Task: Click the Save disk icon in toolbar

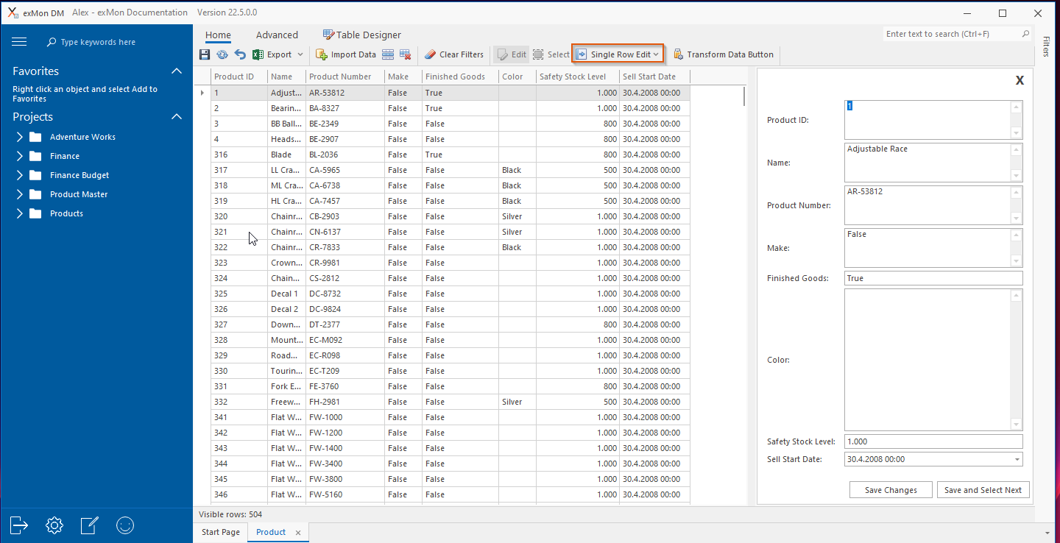Action: tap(205, 54)
